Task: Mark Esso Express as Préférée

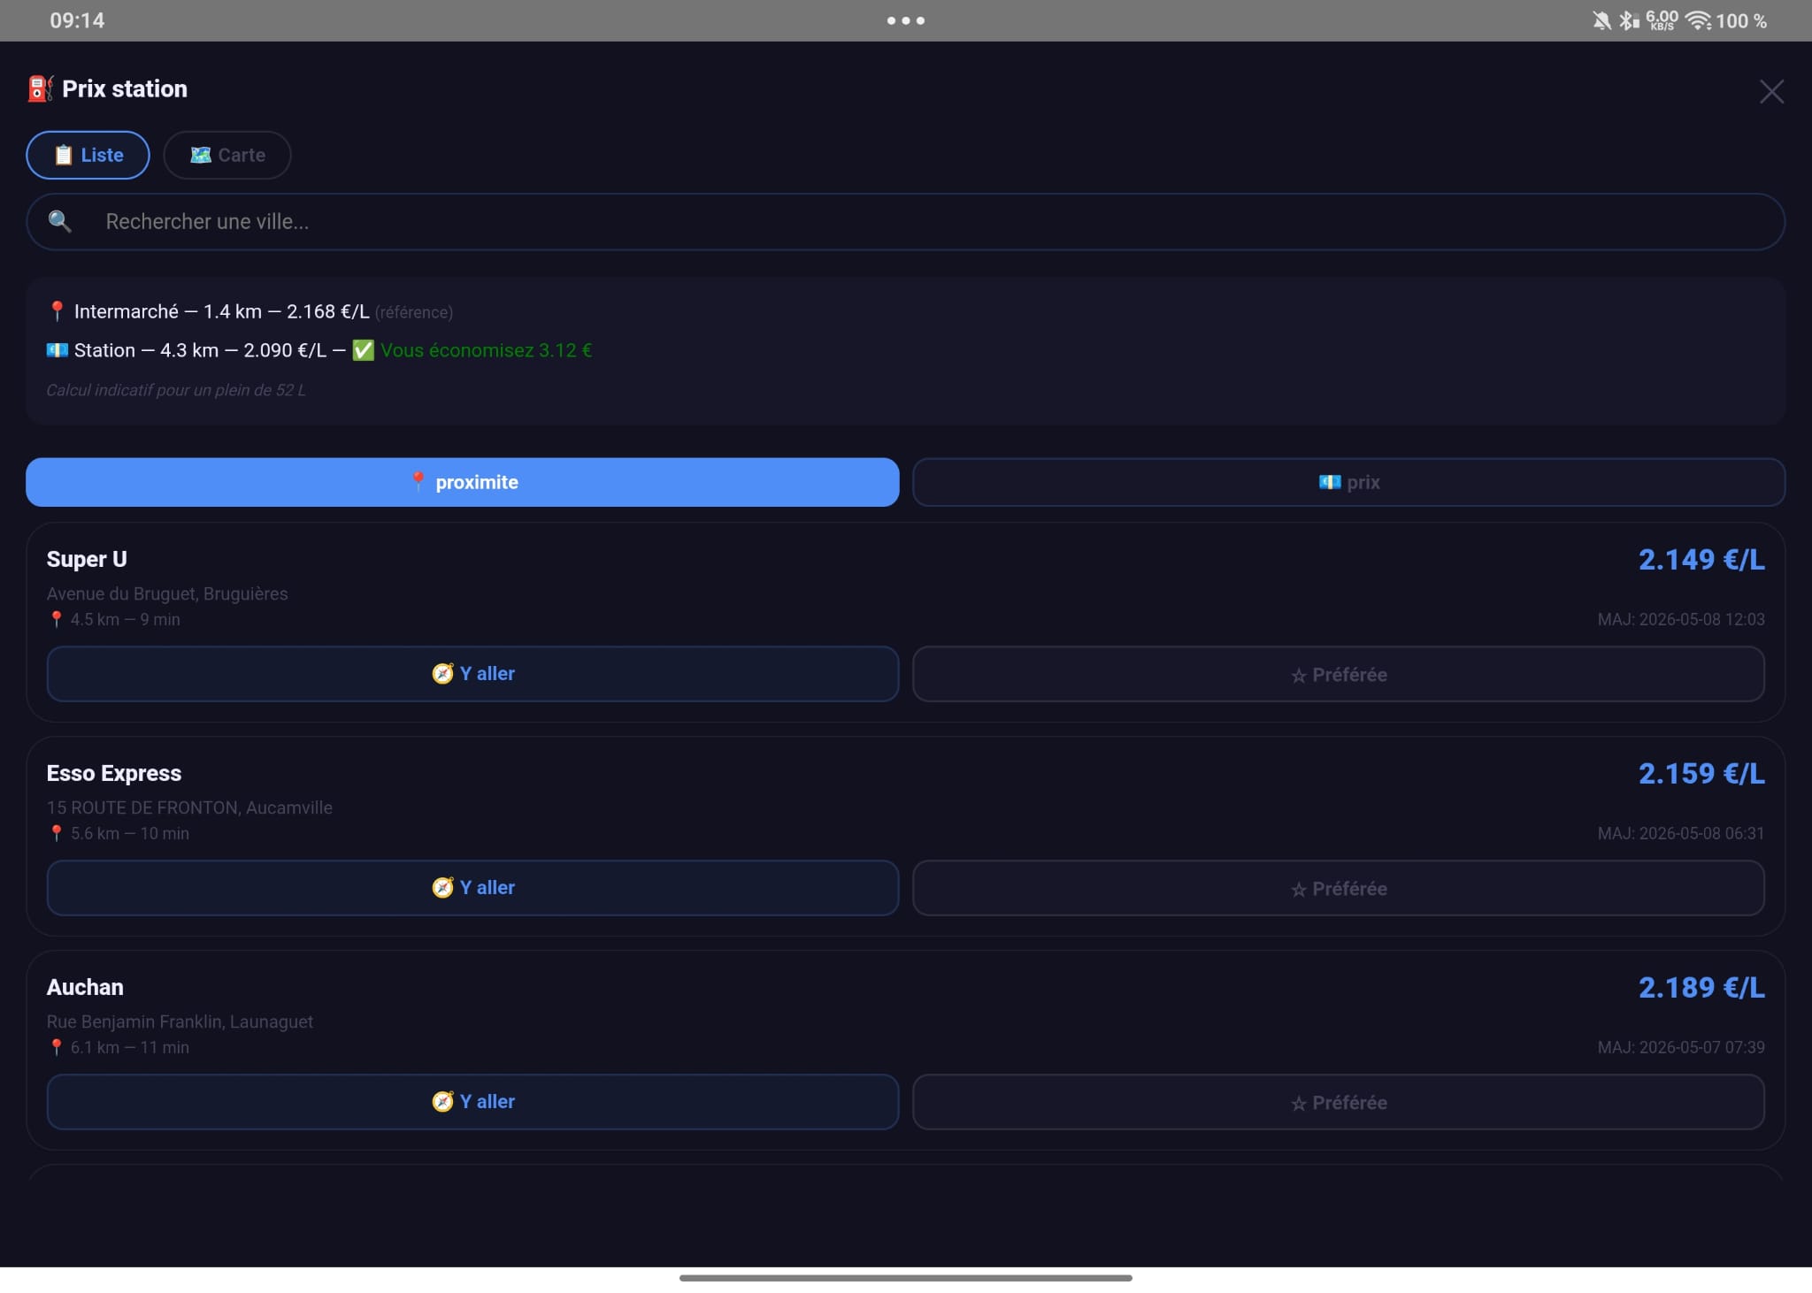Action: (x=1339, y=888)
